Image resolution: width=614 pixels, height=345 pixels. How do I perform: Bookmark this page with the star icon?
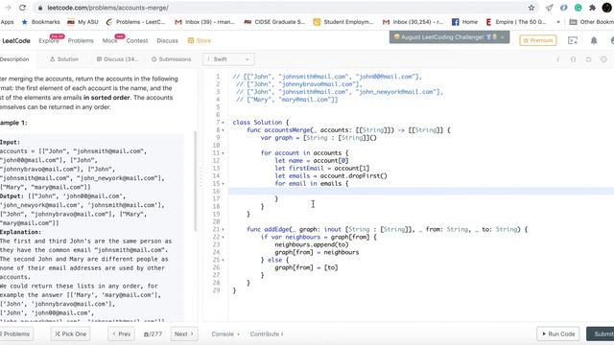[x=531, y=8]
